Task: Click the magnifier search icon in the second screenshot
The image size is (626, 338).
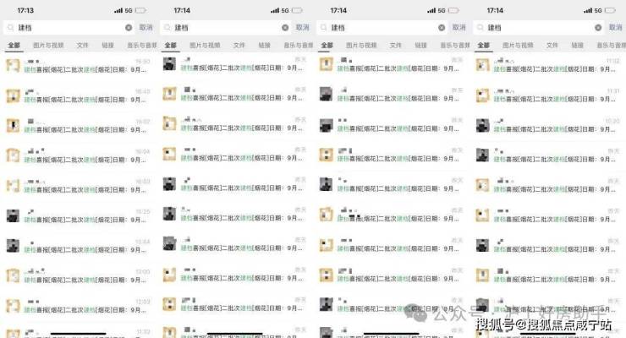Action: click(167, 28)
